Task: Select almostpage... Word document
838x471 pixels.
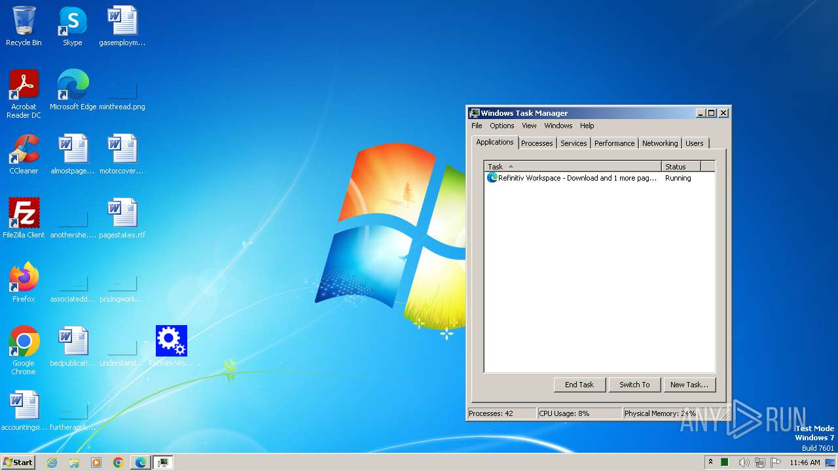Action: point(73,154)
